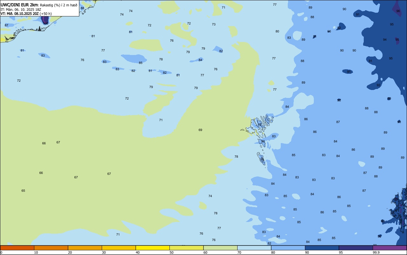Click the 'IT: Mán. 06. 10. 2025 18Z' line
This screenshot has width=407, height=255.
click(x=20, y=10)
